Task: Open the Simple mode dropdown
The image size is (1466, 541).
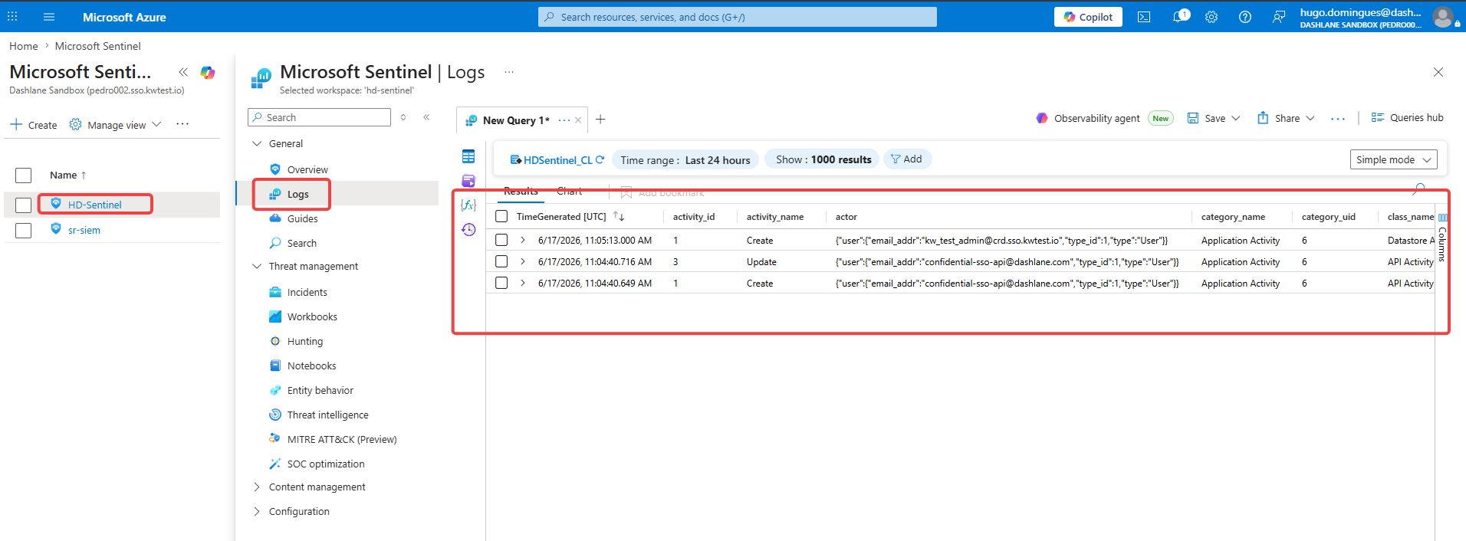Action: (x=1393, y=159)
